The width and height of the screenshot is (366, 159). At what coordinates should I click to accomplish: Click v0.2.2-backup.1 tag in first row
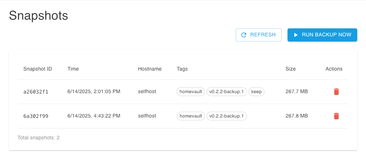tap(227, 92)
